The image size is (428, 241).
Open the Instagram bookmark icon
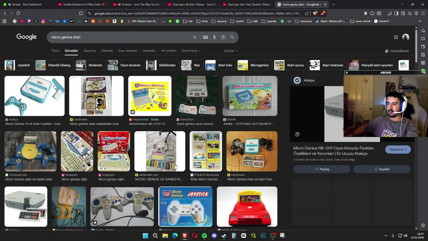[x=43, y=21]
